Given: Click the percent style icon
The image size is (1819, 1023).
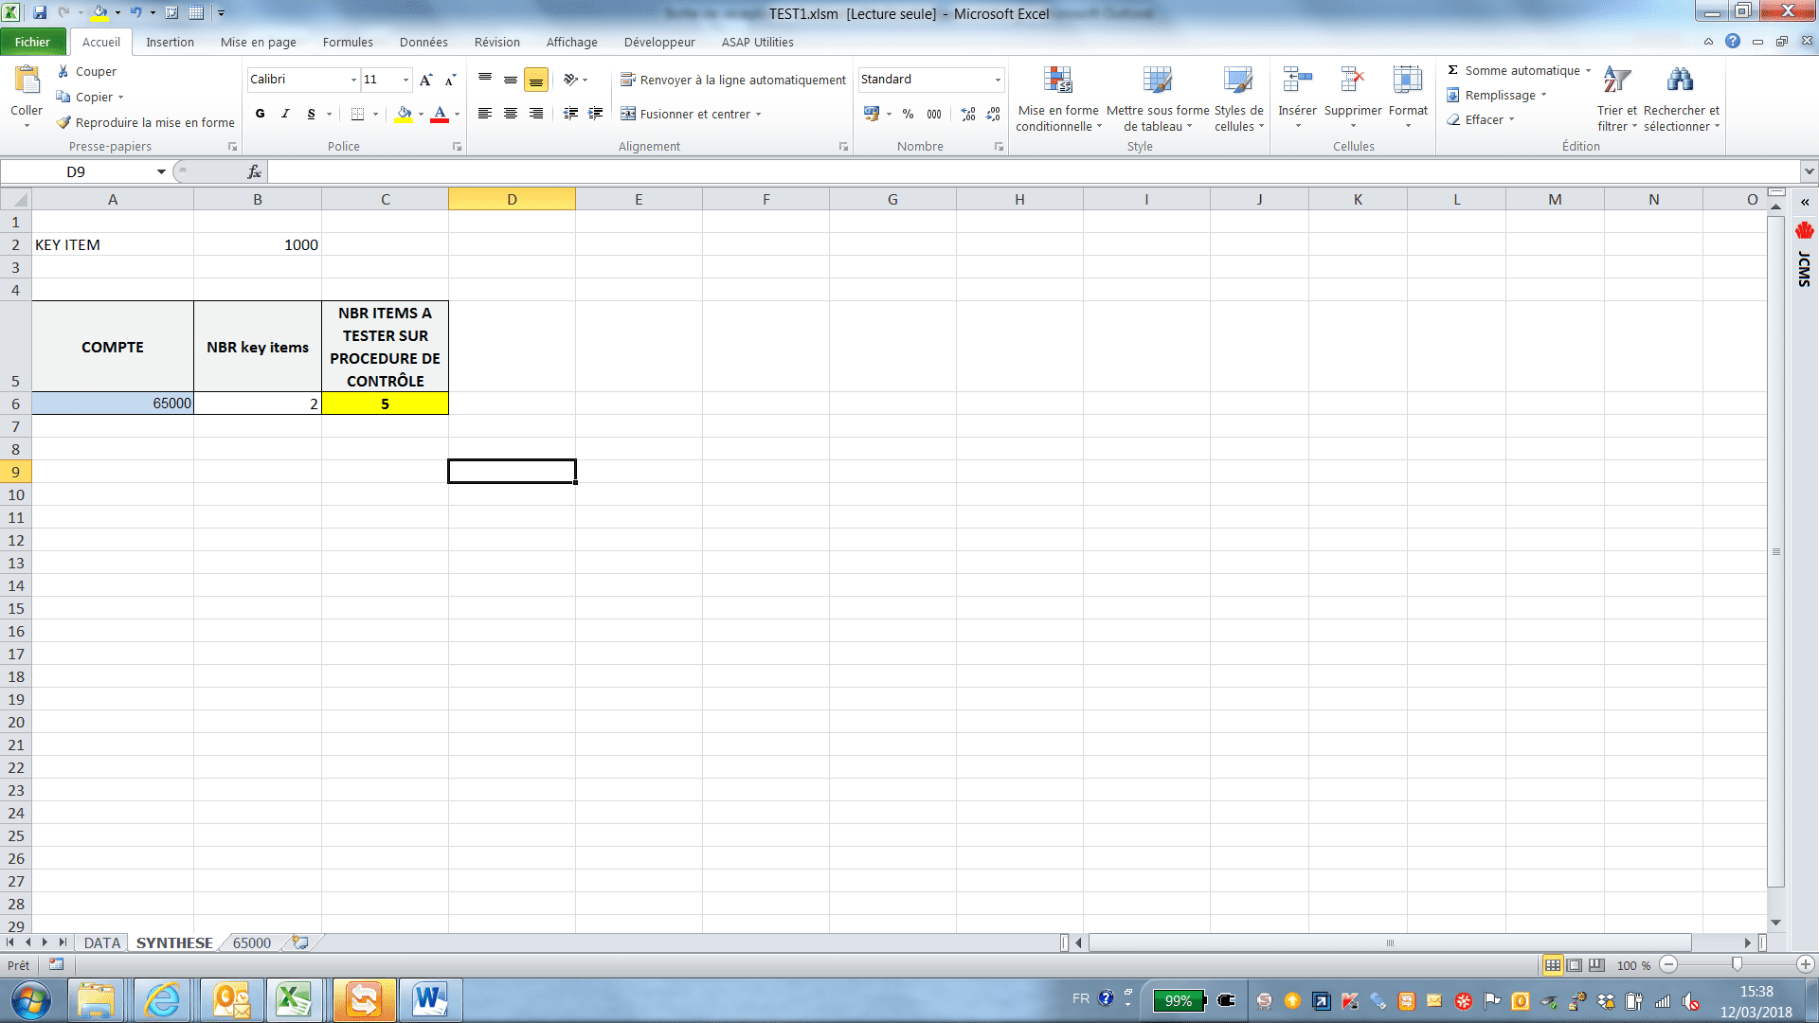Looking at the screenshot, I should point(908,114).
